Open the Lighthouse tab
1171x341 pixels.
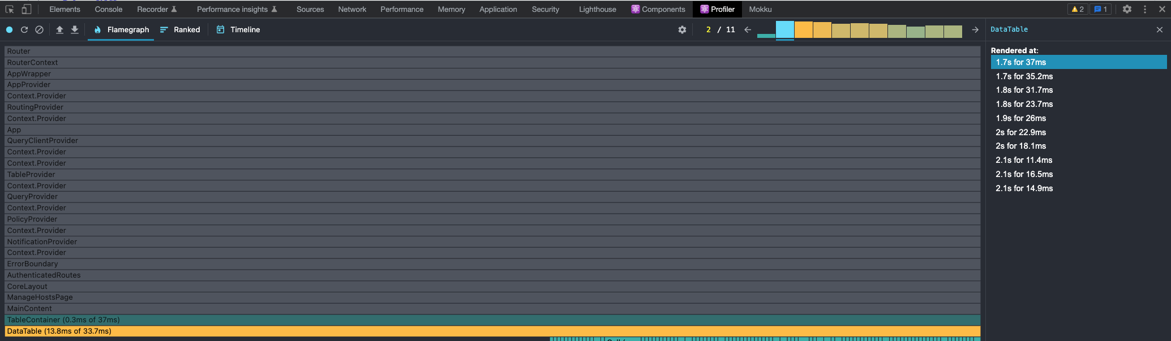point(597,9)
